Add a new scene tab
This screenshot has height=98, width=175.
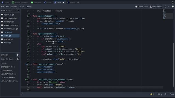[78, 2]
